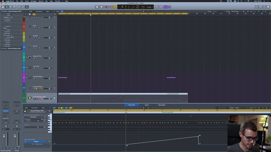Screen dimensions: 271x152
Task: Toggle global Solo button in track header
Action: [x=34, y=14]
